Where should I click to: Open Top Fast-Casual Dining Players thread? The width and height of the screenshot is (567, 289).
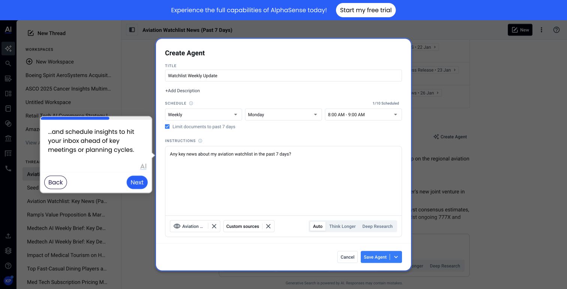pyautogui.click(x=67, y=268)
